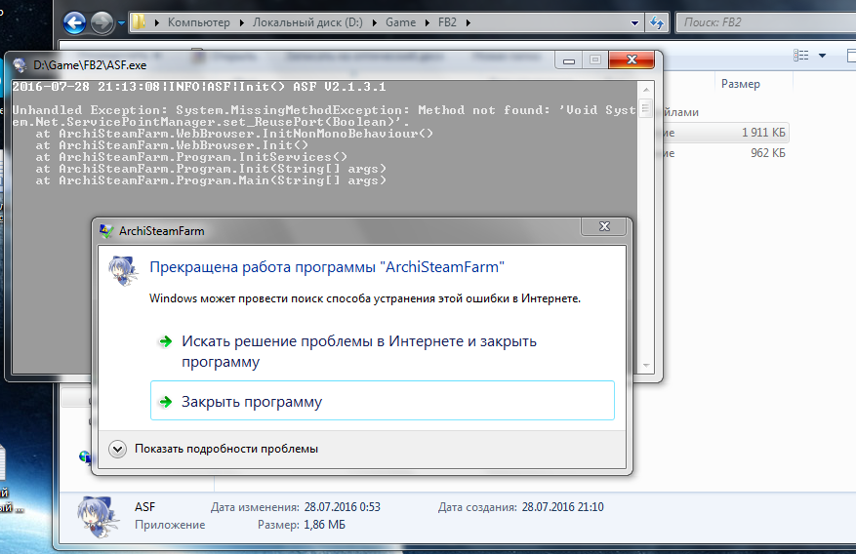Open recent pages dropdown arrow

point(121,23)
